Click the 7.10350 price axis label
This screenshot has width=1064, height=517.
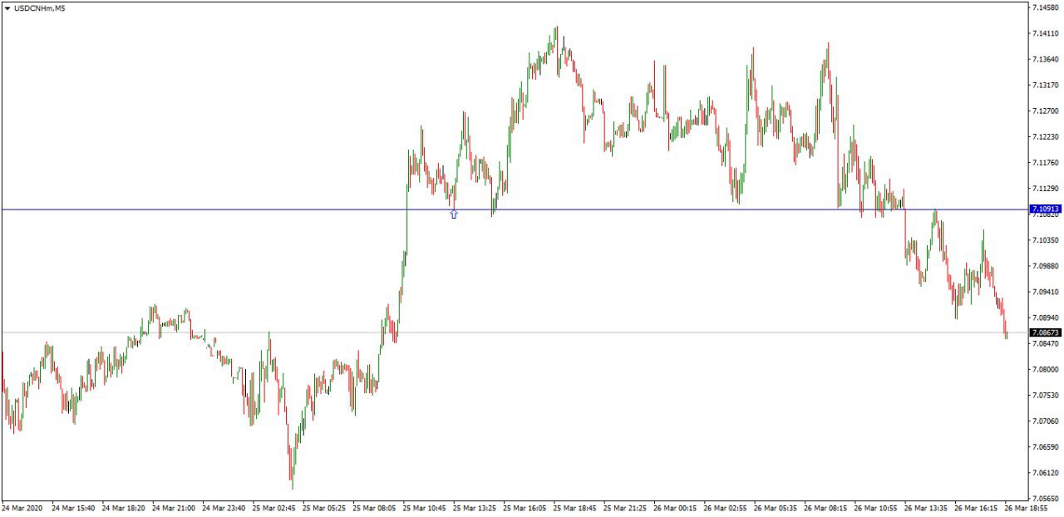[x=1046, y=240]
